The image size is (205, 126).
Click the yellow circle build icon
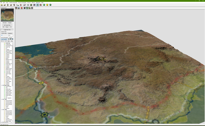pyautogui.click(x=47, y=5)
